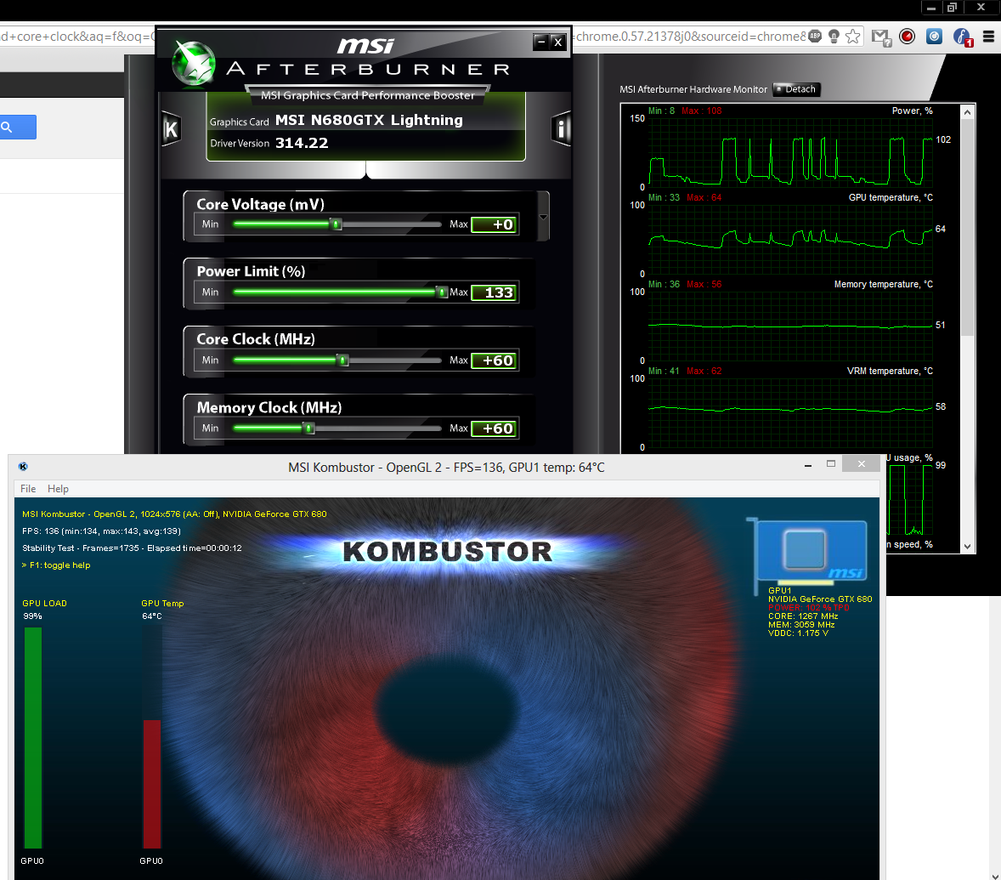Click the Kombustor window title icon

(23, 467)
